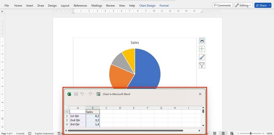Undo last action in chart data window
Image resolution: width=274 pixels, height=135 pixels.
tap(82, 94)
